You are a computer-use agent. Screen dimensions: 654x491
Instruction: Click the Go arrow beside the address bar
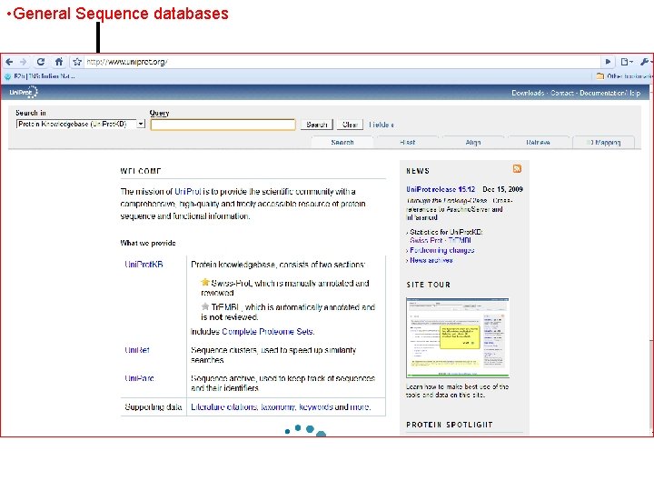pyautogui.click(x=608, y=62)
